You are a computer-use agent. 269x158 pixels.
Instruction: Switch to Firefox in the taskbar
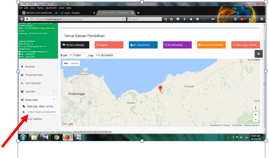[68, 137]
